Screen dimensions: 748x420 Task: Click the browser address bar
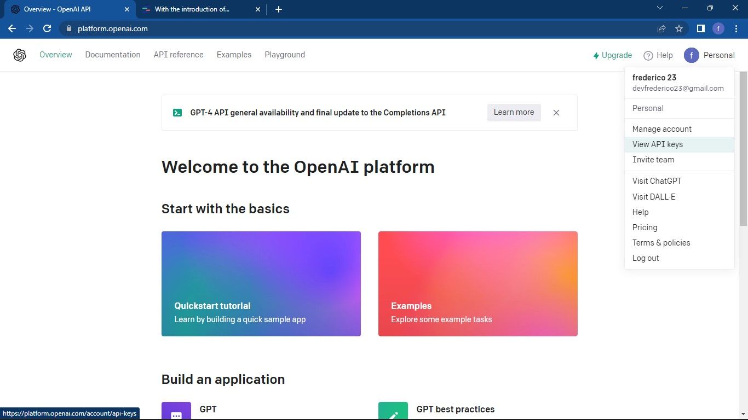click(356, 28)
